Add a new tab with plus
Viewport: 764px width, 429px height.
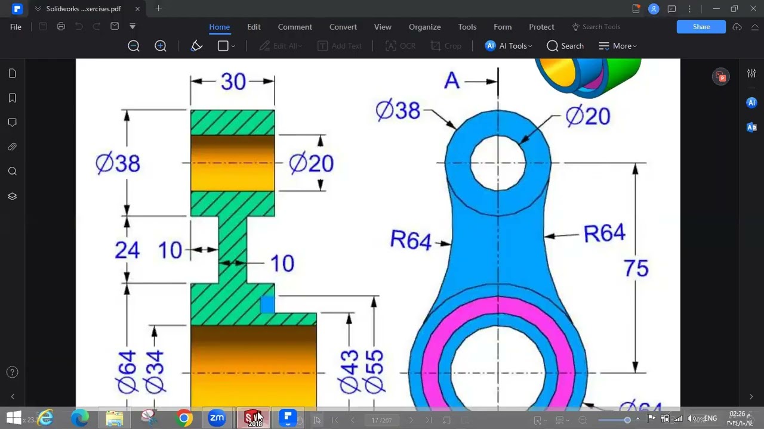[158, 8]
